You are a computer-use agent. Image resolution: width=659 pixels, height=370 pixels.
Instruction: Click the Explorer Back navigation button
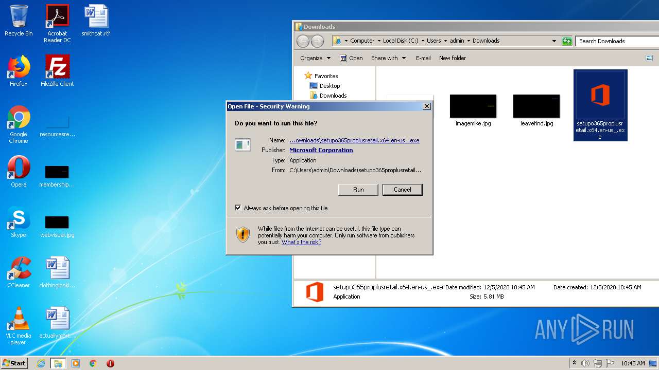coord(303,41)
